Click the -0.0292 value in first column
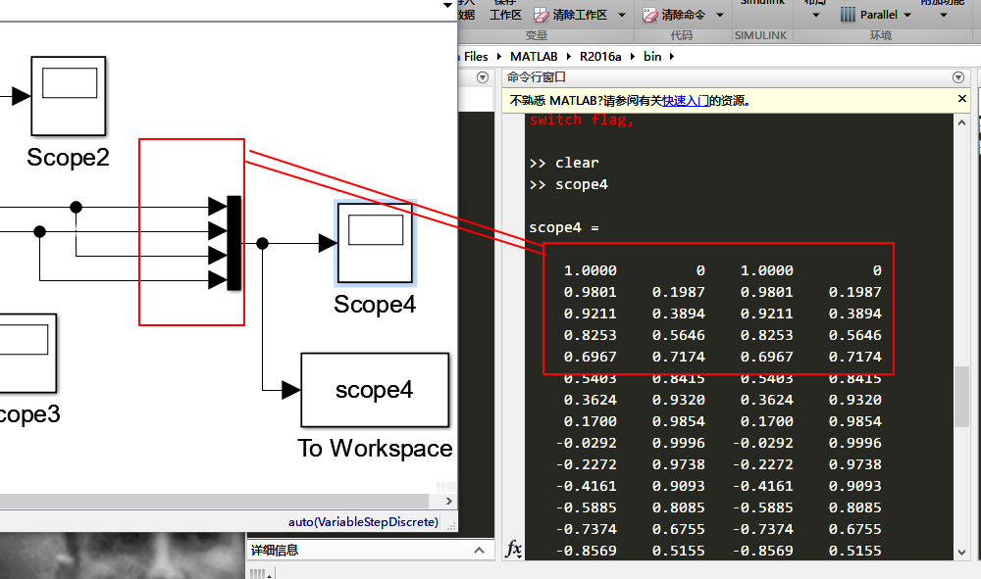 click(x=587, y=444)
